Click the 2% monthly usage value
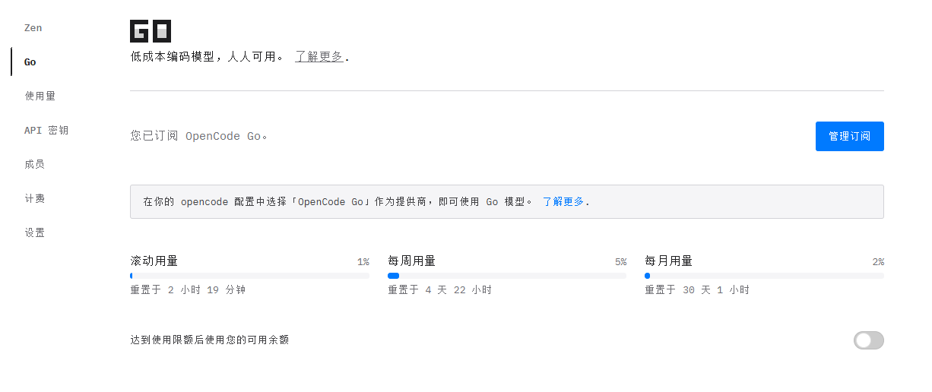932x392 pixels. [x=878, y=262]
